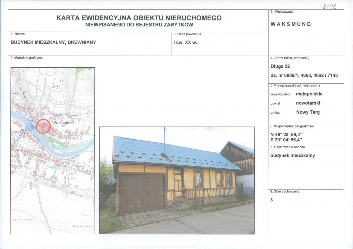This screenshot has height=249, width=353.
Task: Click the "9. Materiały graficzne" label
Action: point(26,58)
